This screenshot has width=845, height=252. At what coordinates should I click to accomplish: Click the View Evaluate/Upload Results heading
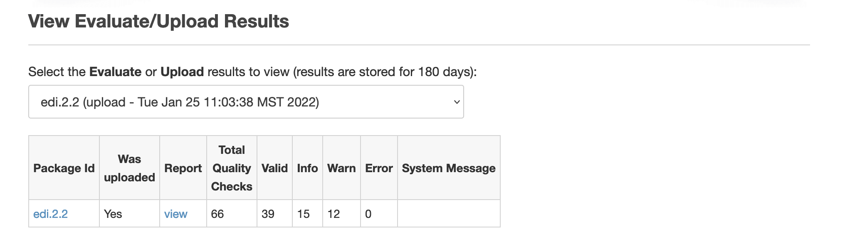tap(158, 21)
